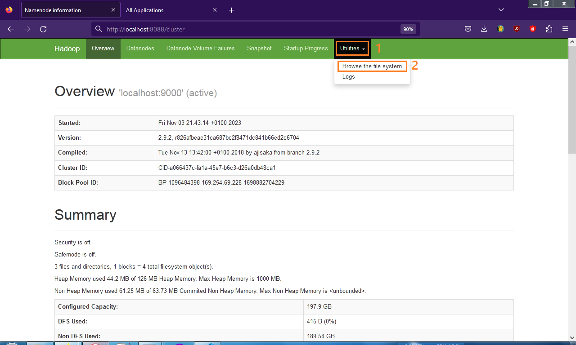Click the files and directories count line
Screen dimensions: 576x345
coord(134,267)
